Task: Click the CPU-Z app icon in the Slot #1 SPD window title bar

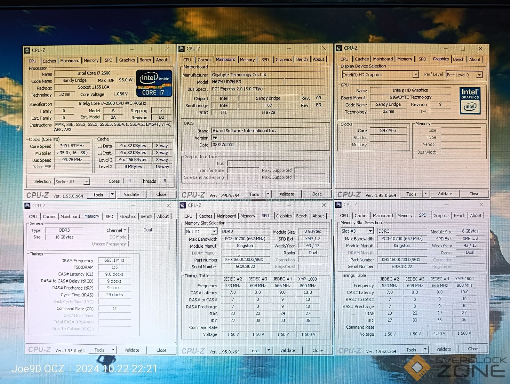Action: [183, 205]
